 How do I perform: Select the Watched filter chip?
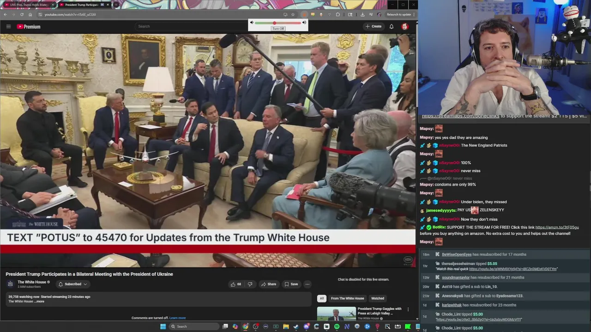(x=378, y=298)
